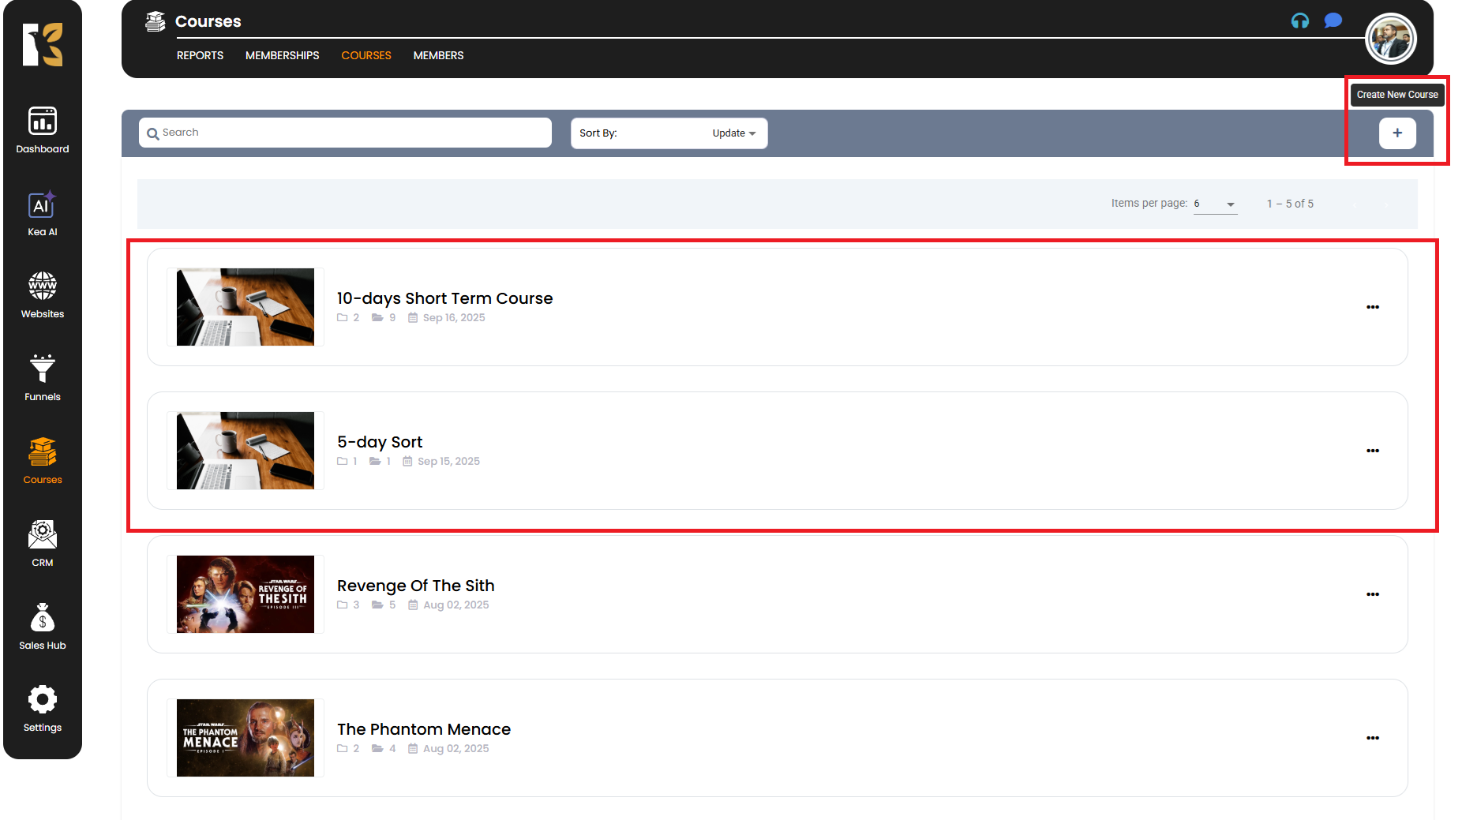Switch to the Members tab
Image resolution: width=1462 pixels, height=820 pixels.
[x=438, y=55]
